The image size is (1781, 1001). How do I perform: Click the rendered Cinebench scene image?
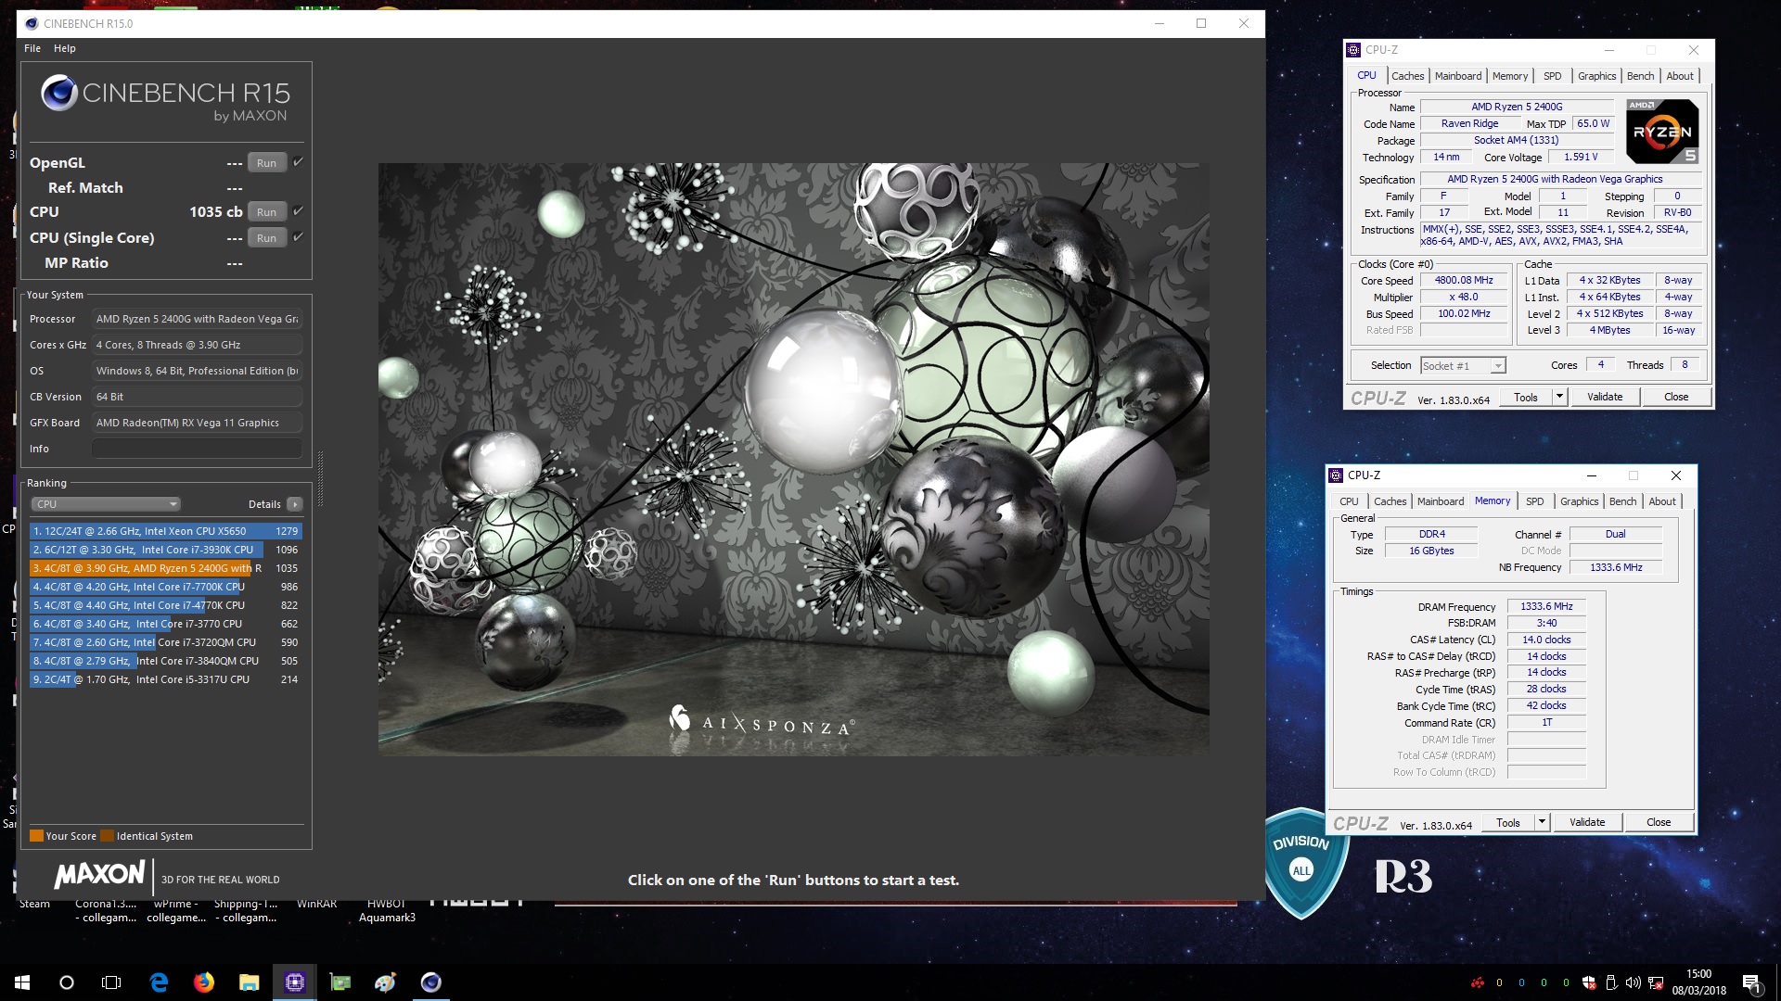(793, 460)
